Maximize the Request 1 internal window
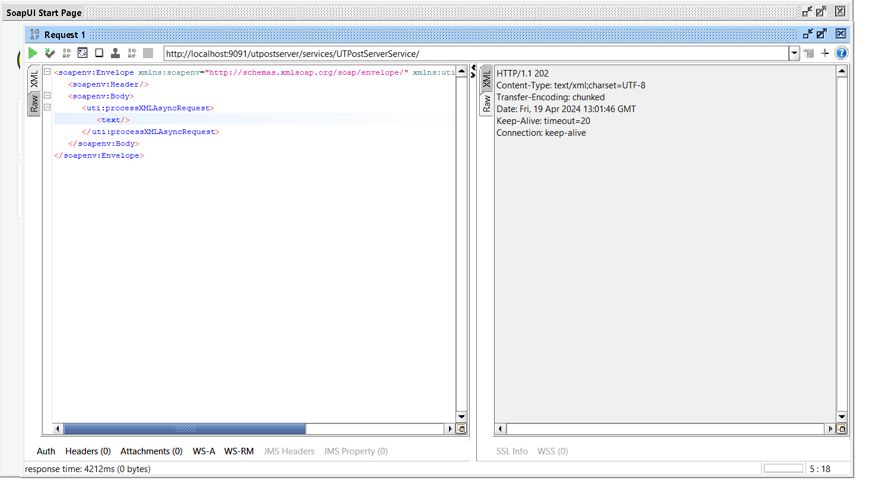The height and width of the screenshot is (481, 885). click(822, 34)
